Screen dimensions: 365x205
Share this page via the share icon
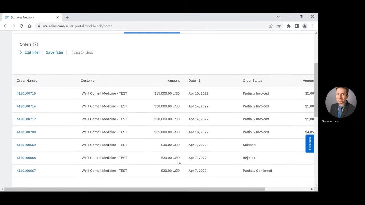[271, 26]
